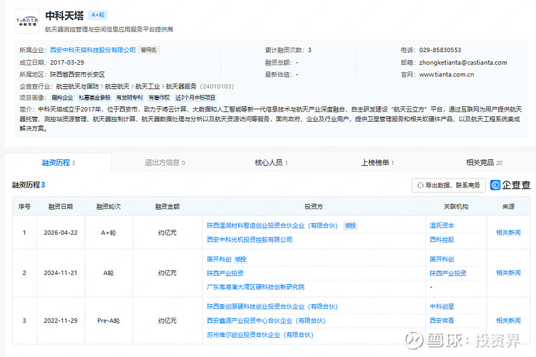
Task: Open investor 广东粤港澳大湾区硬科技创新研究院
Action: click(255, 287)
